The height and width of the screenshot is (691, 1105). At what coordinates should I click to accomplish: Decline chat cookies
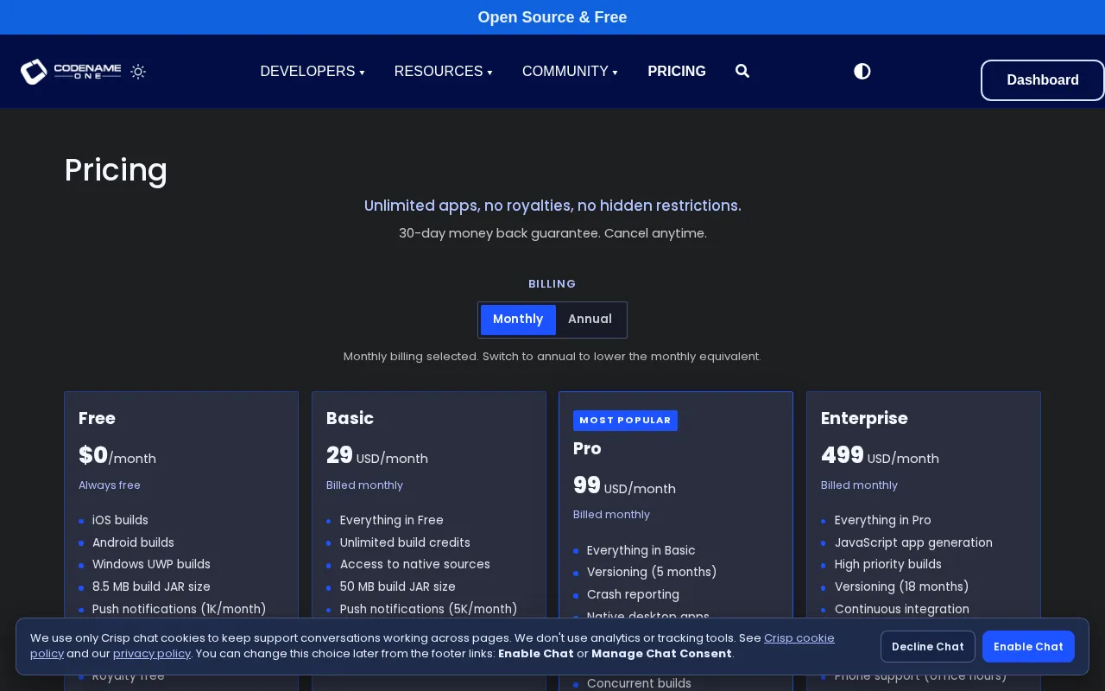click(928, 647)
